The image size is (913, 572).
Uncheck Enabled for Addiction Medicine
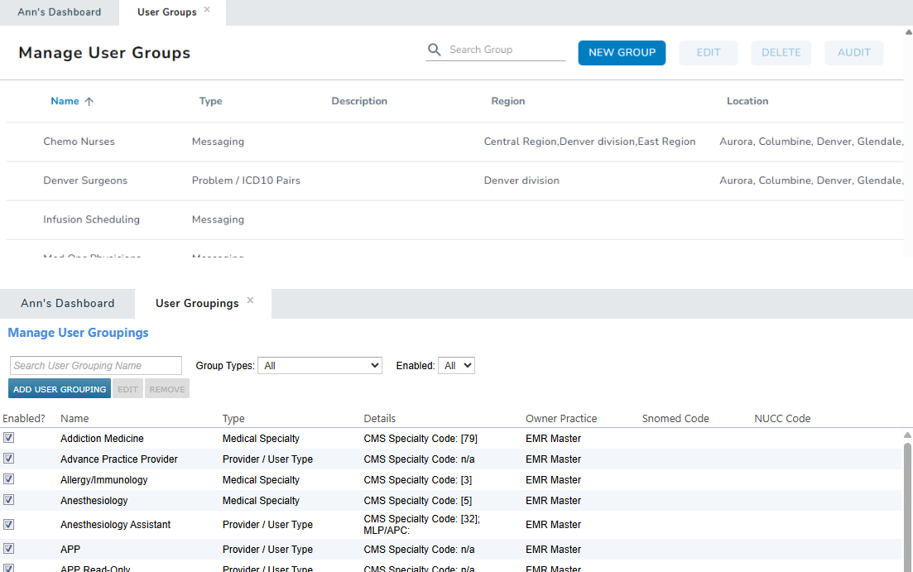(7, 438)
